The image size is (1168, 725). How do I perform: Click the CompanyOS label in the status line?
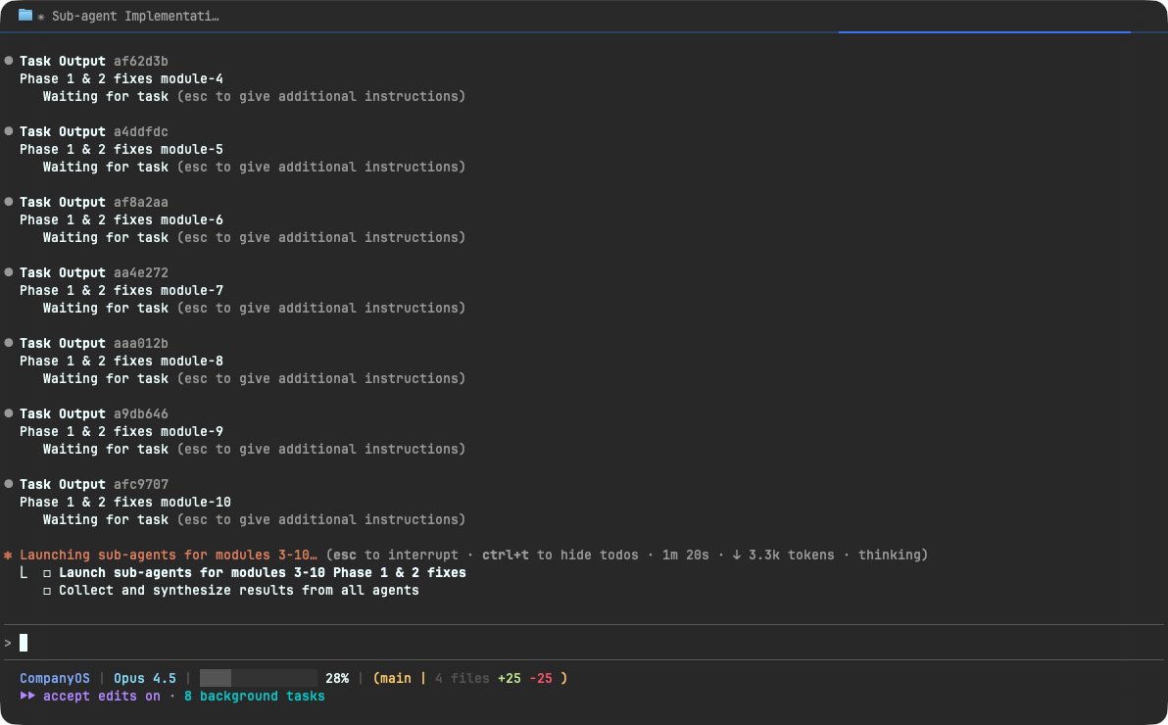[54, 678]
